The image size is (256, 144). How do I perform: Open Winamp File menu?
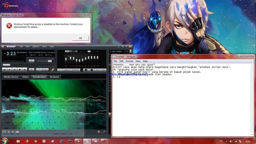coord(21,46)
